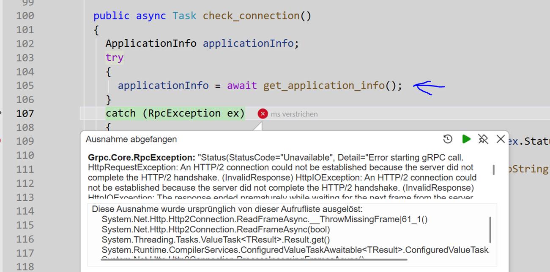Select 'Ausnahme abgefangen' popup title
This screenshot has height=272, width=550.
coord(131,139)
